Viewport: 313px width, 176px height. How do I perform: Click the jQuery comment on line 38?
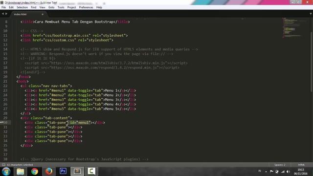point(84,159)
